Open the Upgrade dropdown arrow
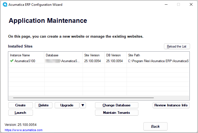 83,105
